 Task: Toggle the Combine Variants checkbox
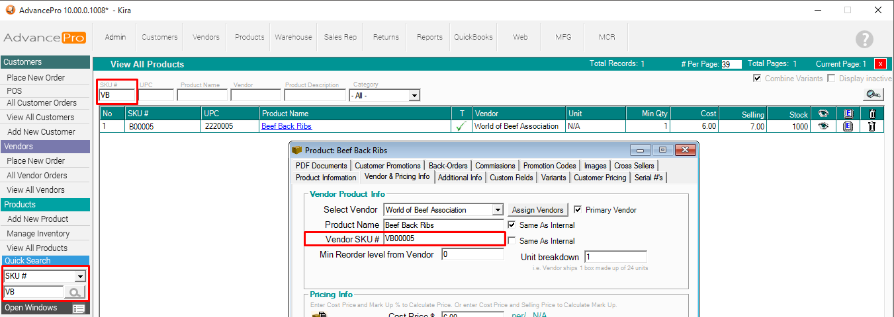(757, 79)
